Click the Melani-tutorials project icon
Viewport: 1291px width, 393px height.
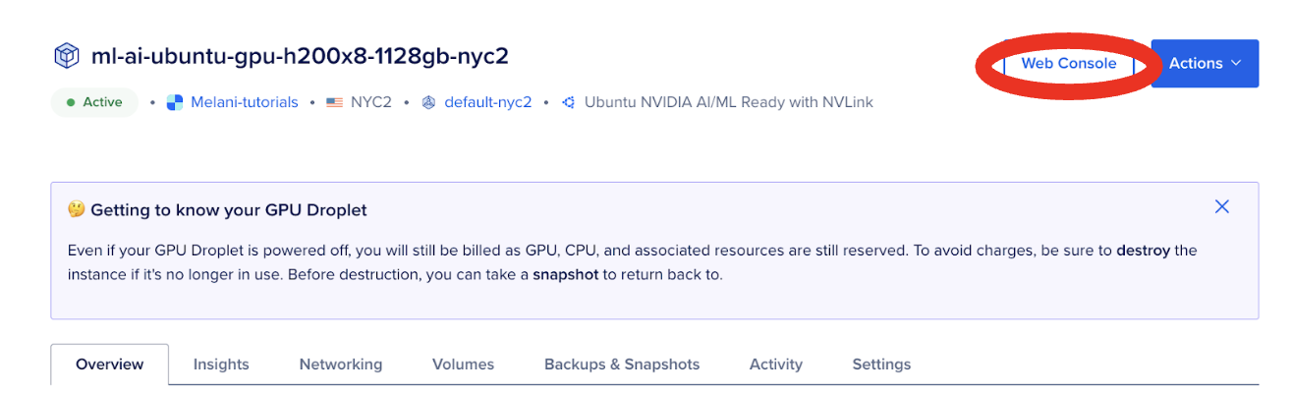click(175, 102)
